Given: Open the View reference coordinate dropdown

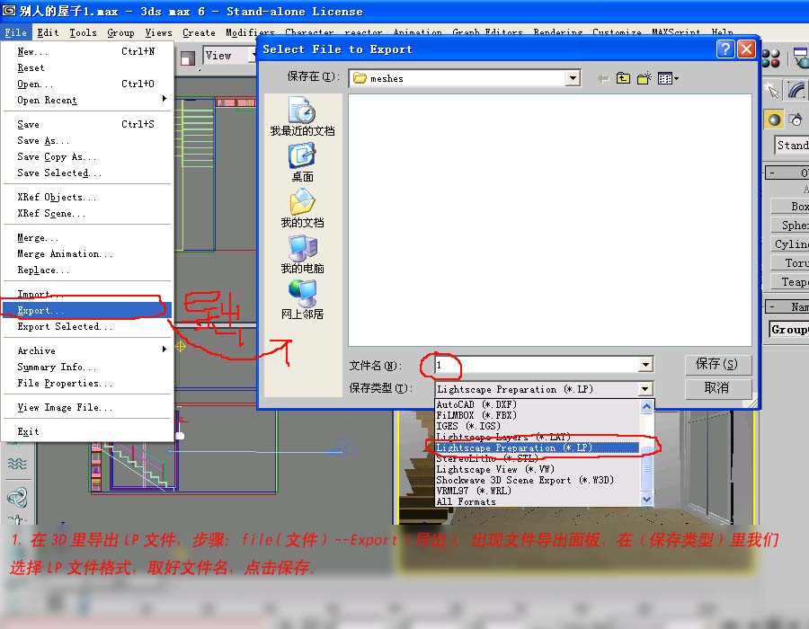Looking at the screenshot, I should point(229,56).
